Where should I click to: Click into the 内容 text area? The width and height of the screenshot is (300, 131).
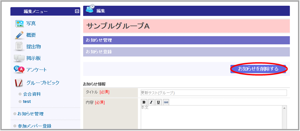(212, 117)
